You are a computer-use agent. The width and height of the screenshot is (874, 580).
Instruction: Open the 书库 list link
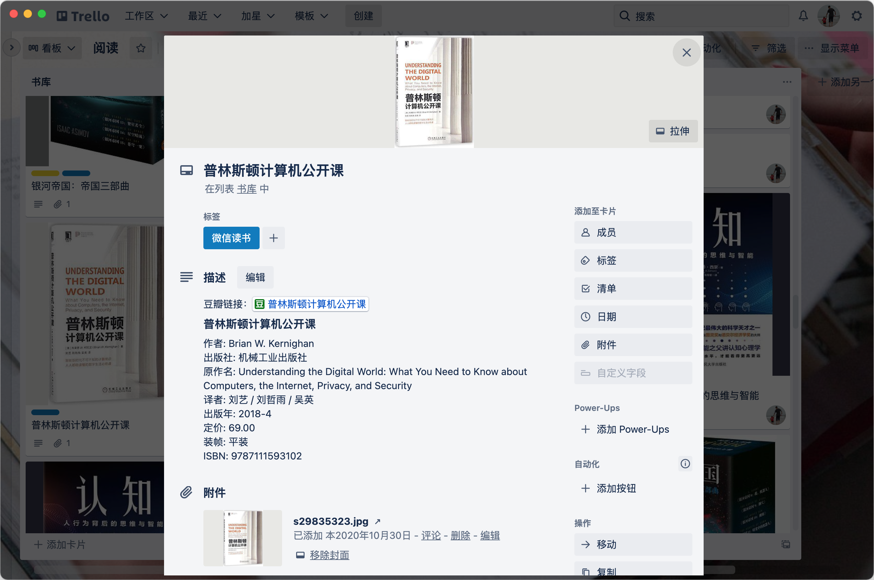pyautogui.click(x=247, y=189)
